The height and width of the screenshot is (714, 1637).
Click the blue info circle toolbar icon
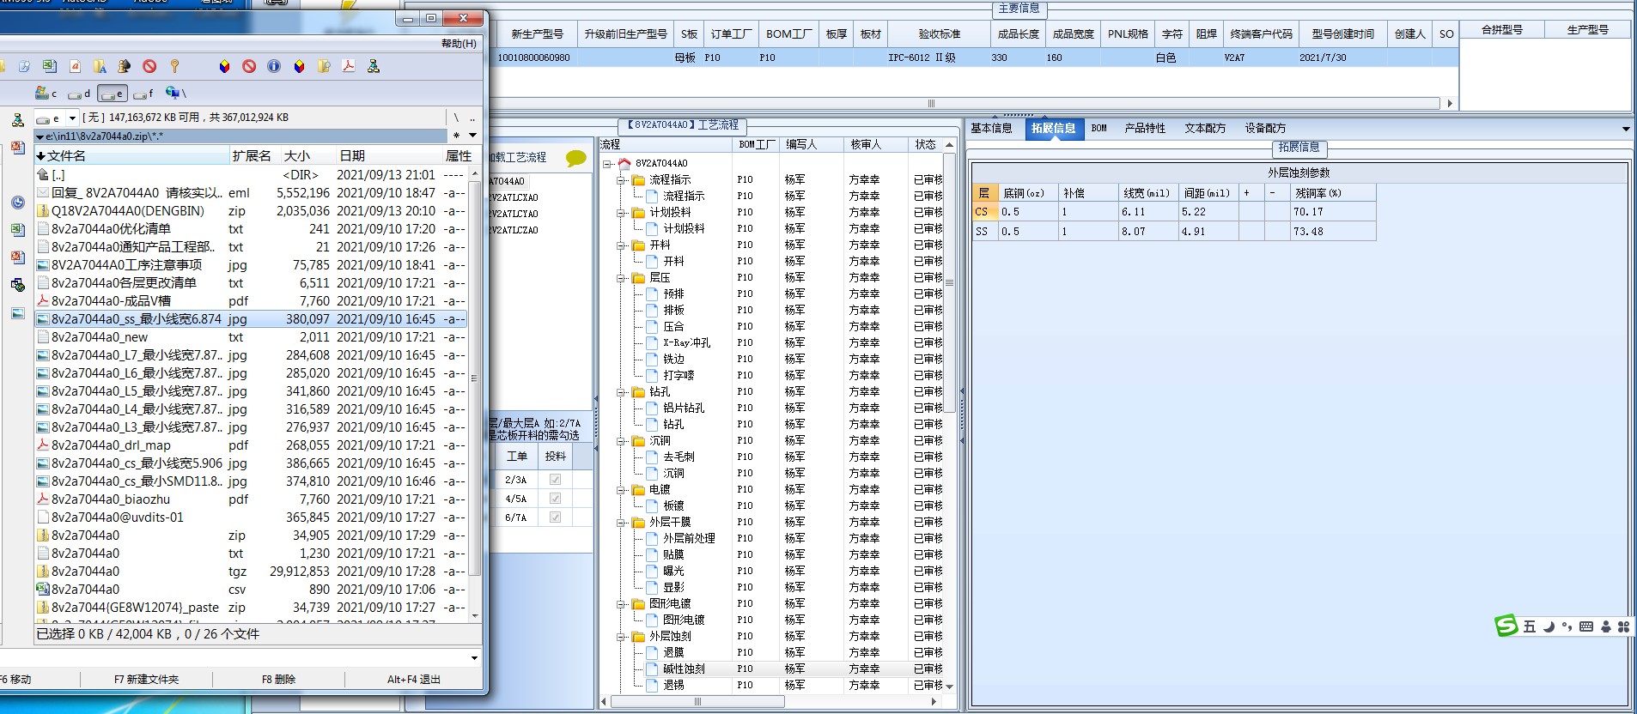pos(274,66)
